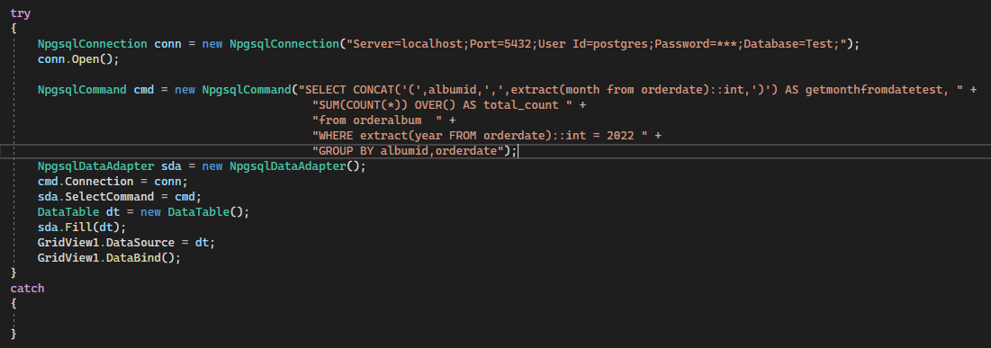Click the catch keyword
The width and height of the screenshot is (991, 348).
27,288
